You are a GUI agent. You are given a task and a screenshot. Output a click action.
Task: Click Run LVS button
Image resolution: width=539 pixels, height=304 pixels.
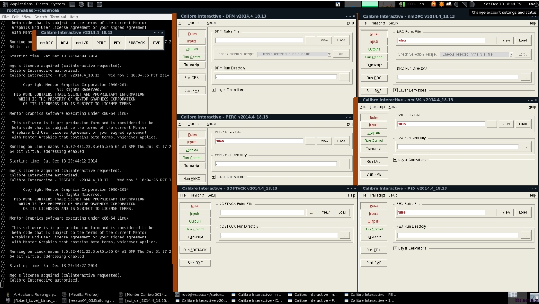pos(374,161)
